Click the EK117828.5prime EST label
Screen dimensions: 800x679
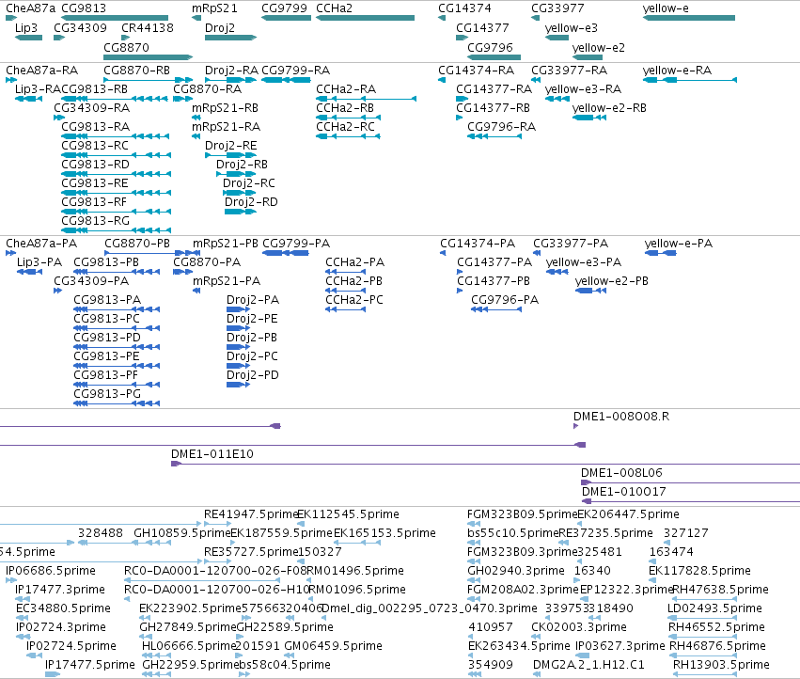(x=699, y=570)
